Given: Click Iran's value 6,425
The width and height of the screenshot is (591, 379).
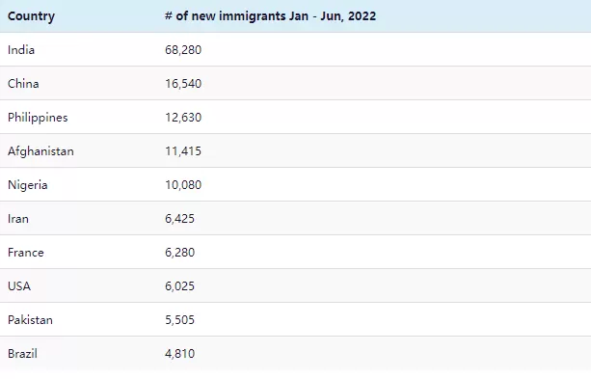Looking at the screenshot, I should [x=179, y=219].
